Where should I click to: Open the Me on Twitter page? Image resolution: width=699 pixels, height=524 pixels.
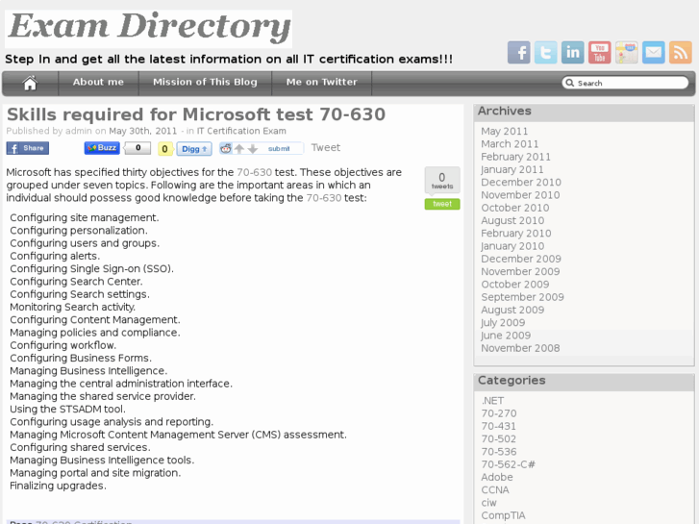pos(322,82)
